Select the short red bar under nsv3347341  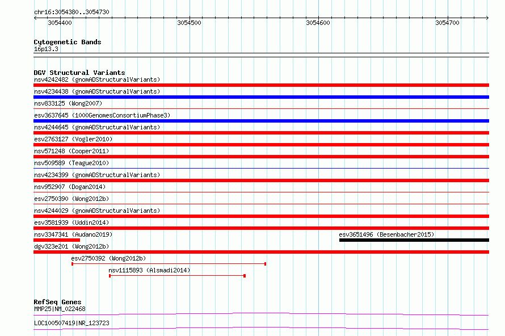(x=57, y=240)
